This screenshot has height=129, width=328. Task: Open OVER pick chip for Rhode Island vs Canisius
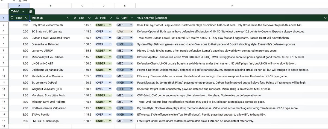pyautogui.click(x=103, y=76)
